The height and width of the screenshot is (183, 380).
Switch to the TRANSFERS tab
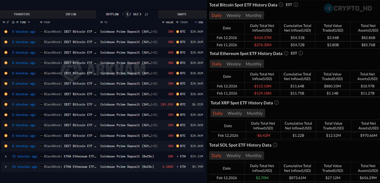22,14
